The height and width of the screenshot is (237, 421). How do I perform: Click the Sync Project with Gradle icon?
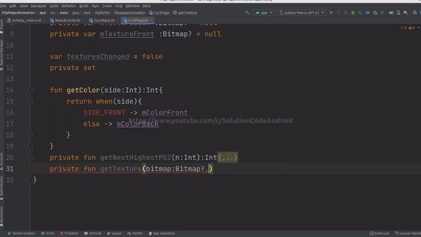point(391,13)
